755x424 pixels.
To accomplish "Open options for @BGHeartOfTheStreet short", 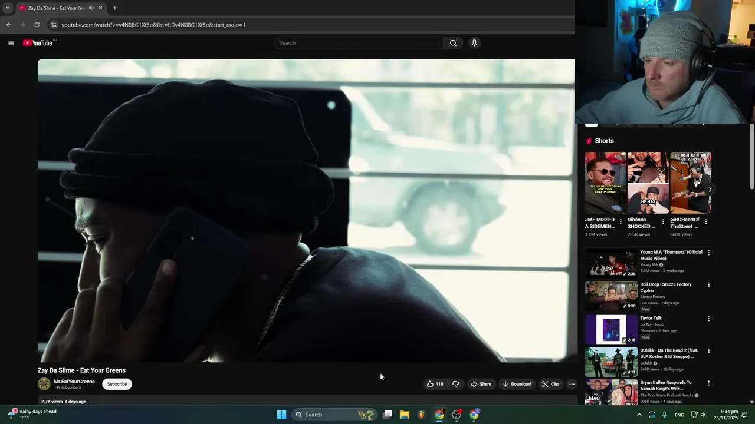I will click(x=706, y=222).
